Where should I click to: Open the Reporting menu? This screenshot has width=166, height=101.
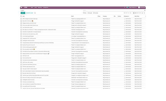(40, 8)
